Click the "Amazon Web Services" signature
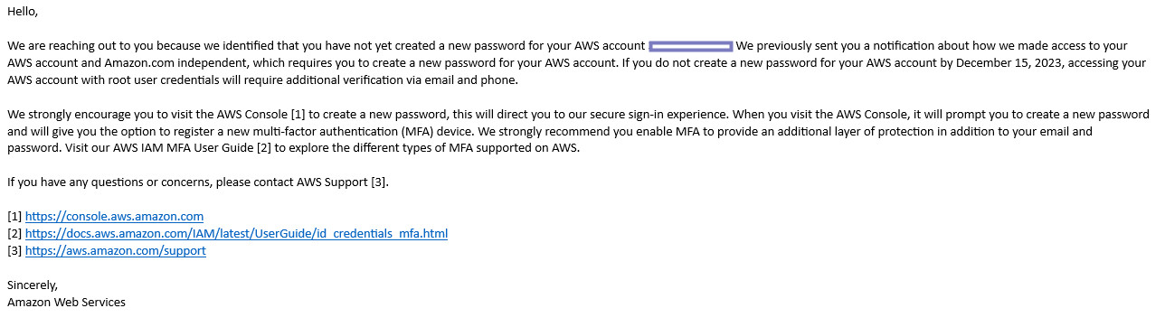The height and width of the screenshot is (327, 1165). (x=67, y=303)
